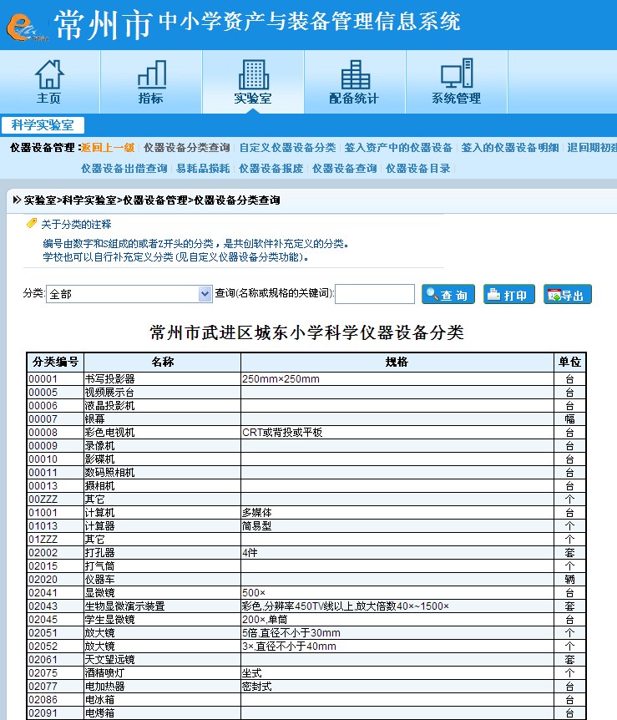Click the 多媒体 specification cell

(x=397, y=513)
